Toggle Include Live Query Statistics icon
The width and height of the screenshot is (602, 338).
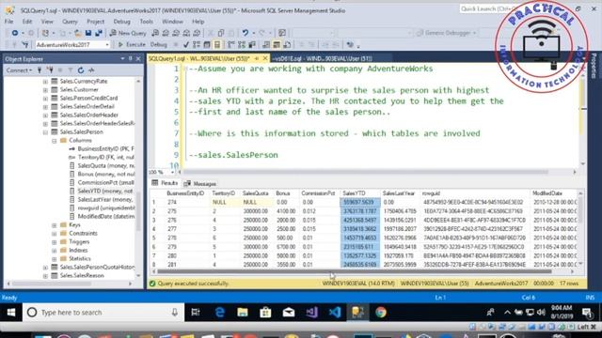[242, 45]
